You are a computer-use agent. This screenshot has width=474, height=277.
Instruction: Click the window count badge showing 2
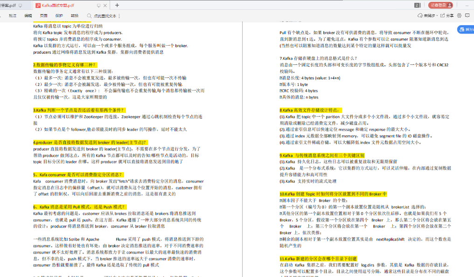tap(417, 5)
